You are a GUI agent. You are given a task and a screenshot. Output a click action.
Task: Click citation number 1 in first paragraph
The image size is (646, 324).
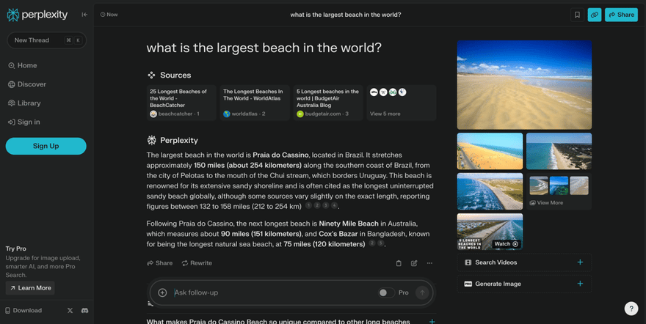[x=308, y=205]
